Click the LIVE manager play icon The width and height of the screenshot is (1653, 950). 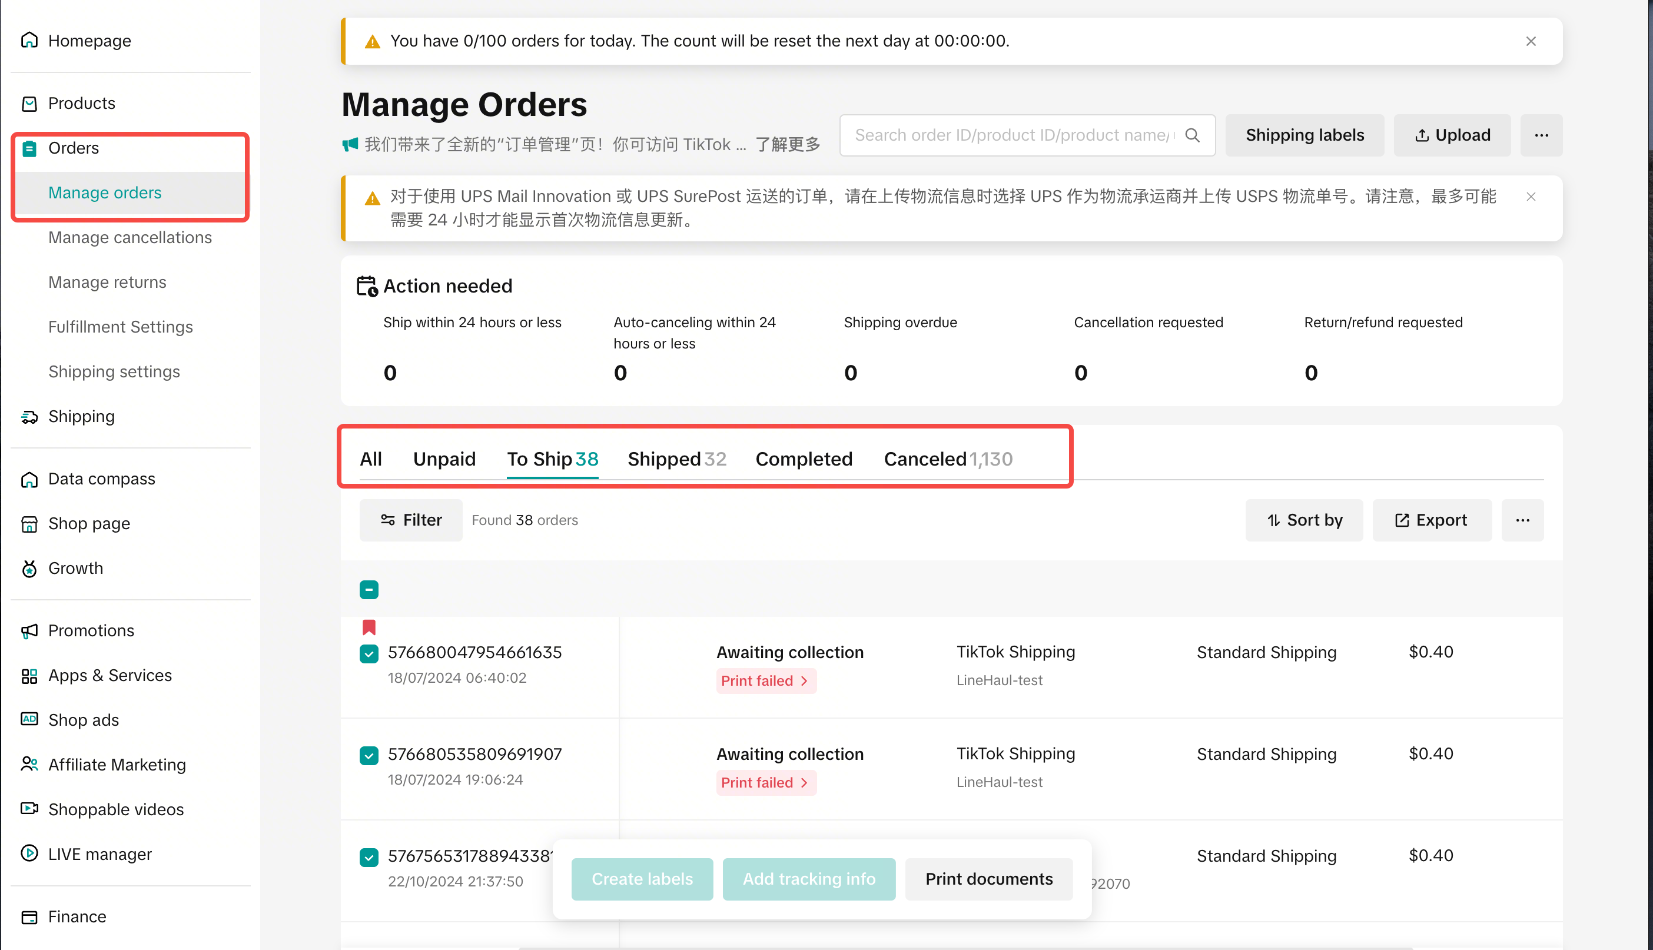tap(29, 853)
